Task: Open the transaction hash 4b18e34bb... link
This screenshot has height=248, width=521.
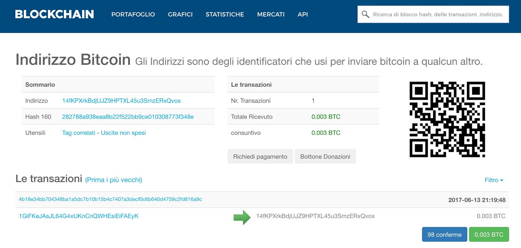Action: click(110, 199)
